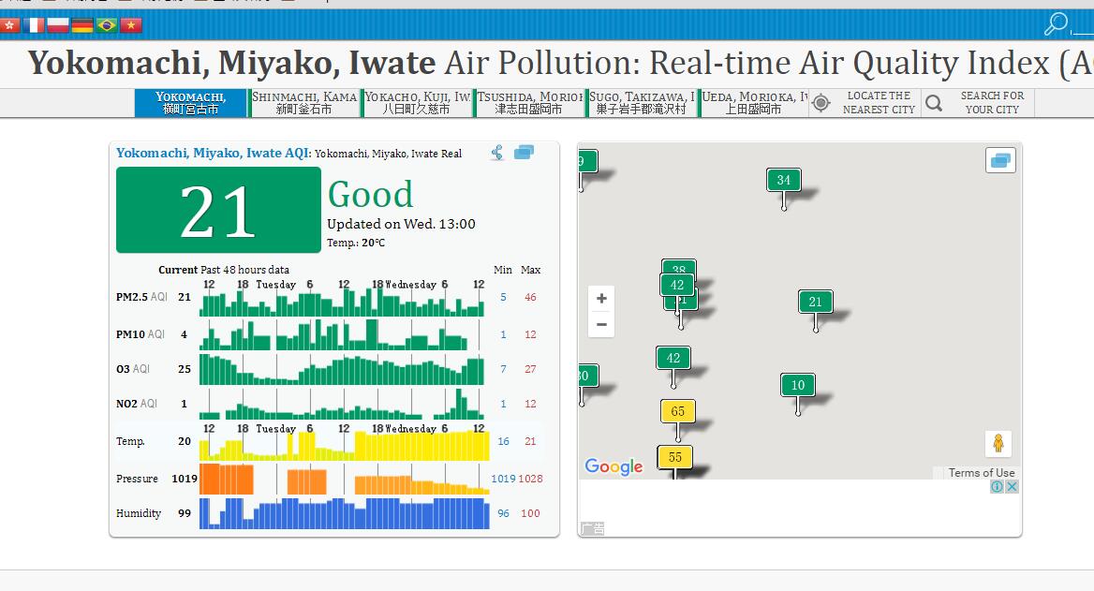
Task: Click the Humidity row label
Action: 138,513
